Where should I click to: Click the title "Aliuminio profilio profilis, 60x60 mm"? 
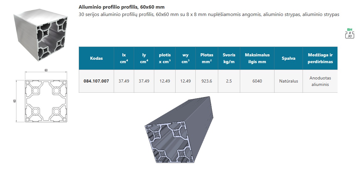click(121, 7)
